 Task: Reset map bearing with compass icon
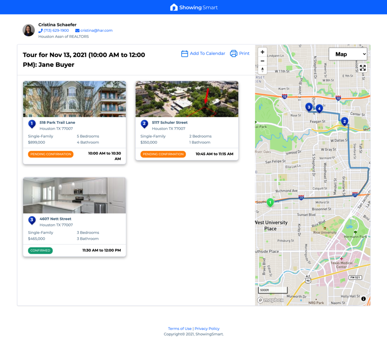(262, 70)
